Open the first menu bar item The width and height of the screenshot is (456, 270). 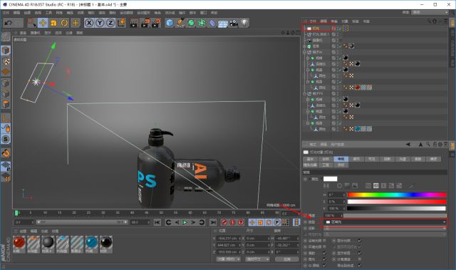point(6,13)
